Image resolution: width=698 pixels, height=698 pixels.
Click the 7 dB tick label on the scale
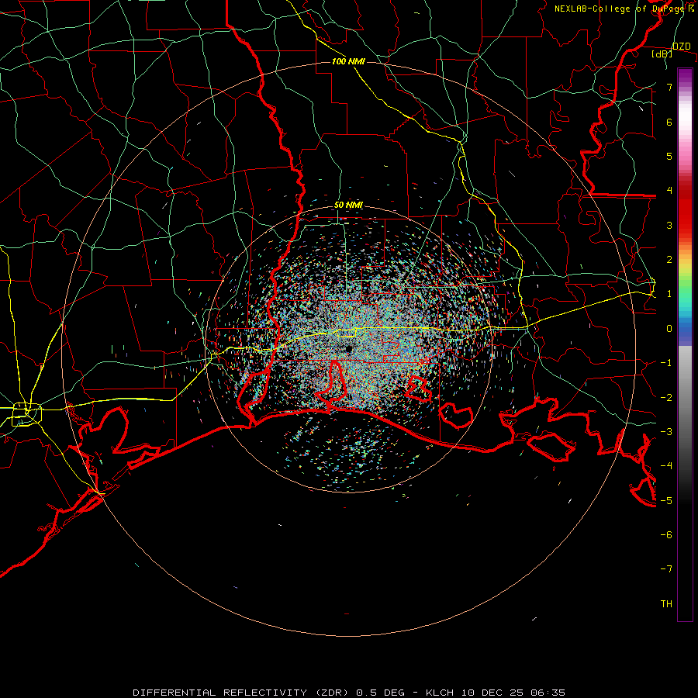tap(669, 87)
